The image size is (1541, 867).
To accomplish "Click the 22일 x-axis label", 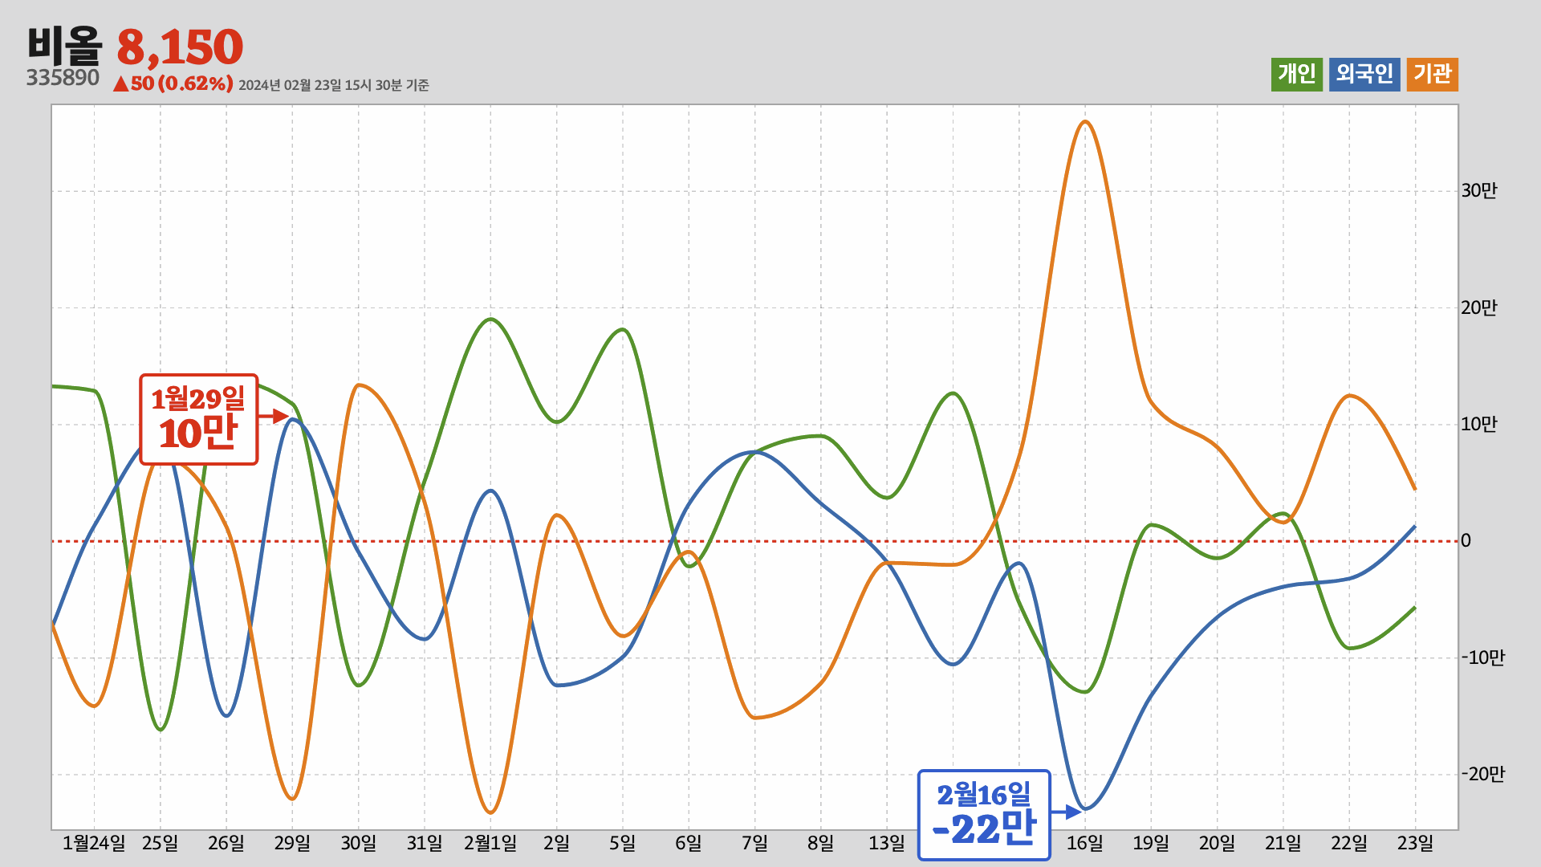I will (x=1349, y=843).
